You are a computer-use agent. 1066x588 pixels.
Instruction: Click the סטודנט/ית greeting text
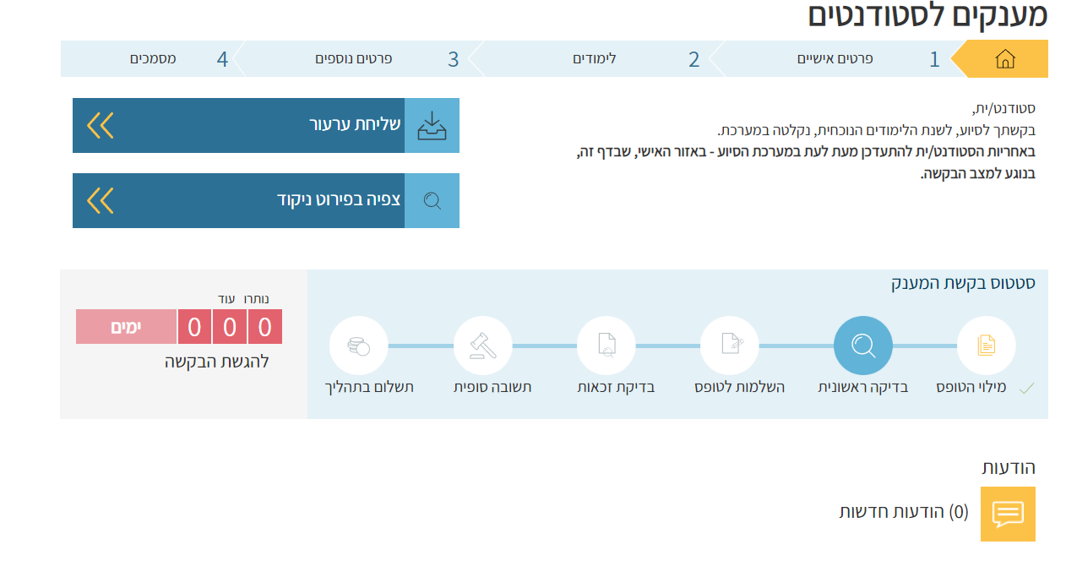[x=1004, y=109]
